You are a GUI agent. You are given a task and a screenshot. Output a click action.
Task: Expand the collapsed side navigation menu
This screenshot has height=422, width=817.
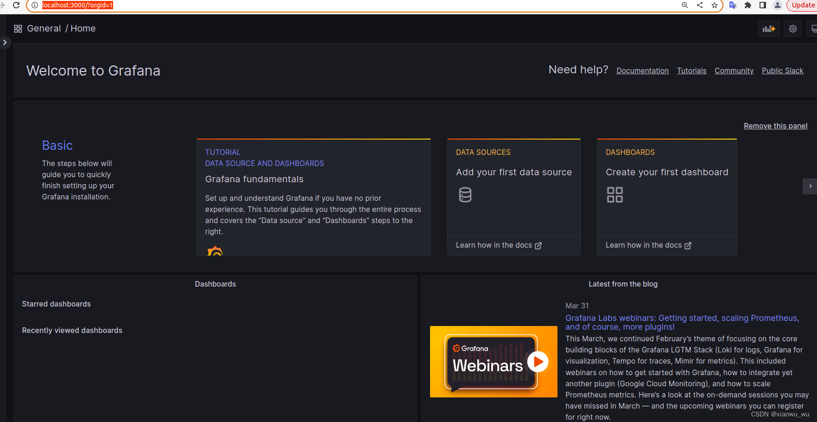click(5, 42)
